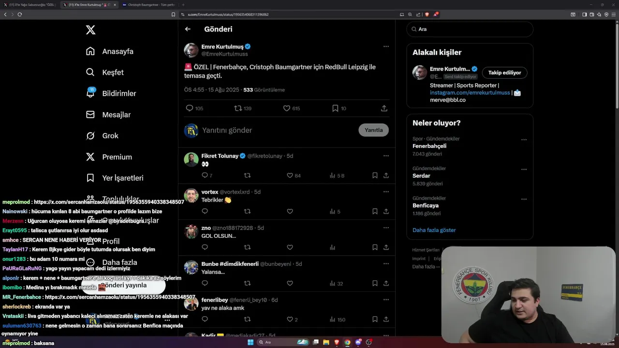Open Fikret Tolunay's profile name
Image resolution: width=619 pixels, height=348 pixels.
[x=220, y=156]
